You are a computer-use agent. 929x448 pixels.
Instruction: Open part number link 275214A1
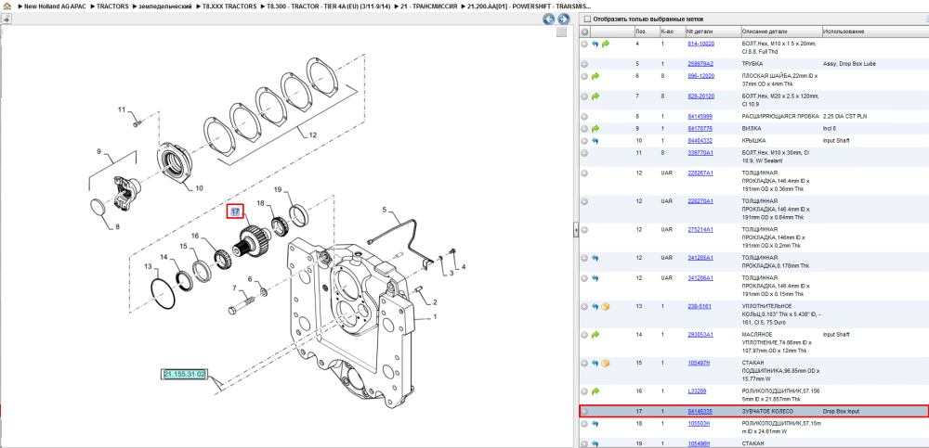click(x=700, y=230)
